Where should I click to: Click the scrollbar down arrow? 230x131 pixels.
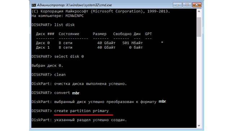[x=199, y=126]
